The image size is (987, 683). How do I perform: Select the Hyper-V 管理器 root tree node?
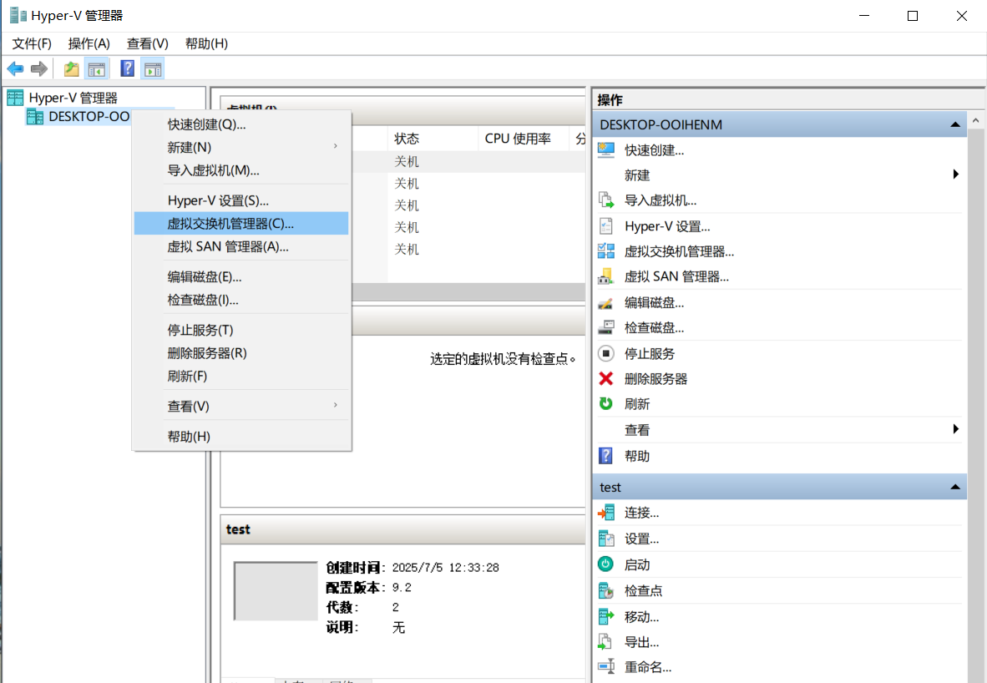coord(73,98)
